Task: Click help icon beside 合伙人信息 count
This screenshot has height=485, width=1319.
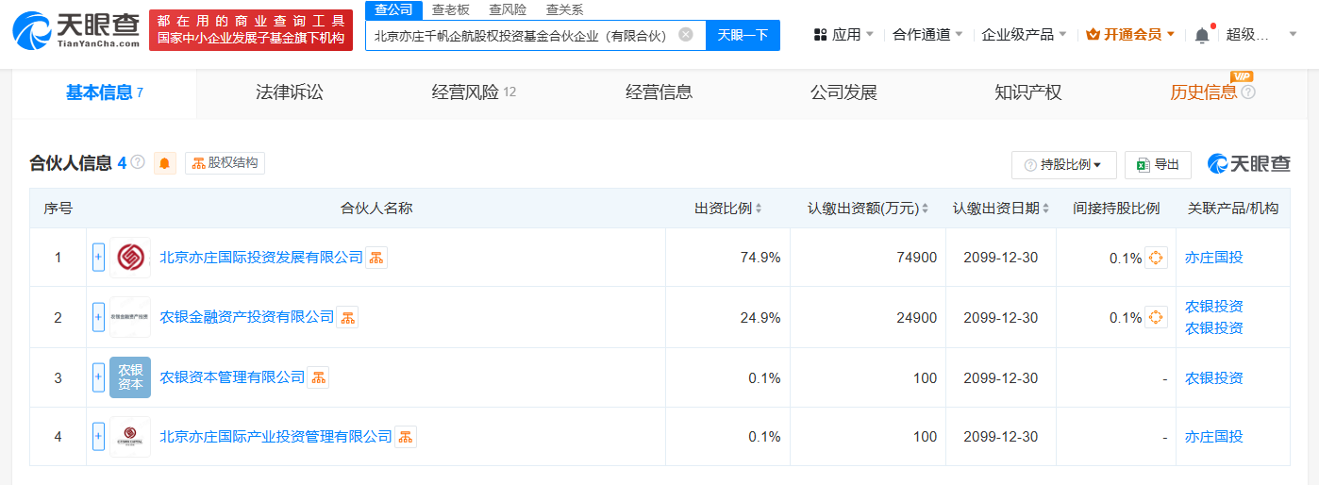Action: click(x=138, y=162)
